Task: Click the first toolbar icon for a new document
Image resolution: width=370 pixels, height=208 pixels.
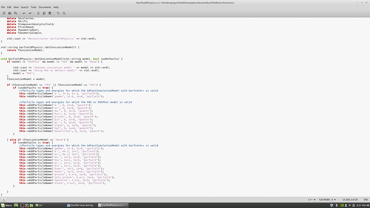Action: (x=4, y=13)
